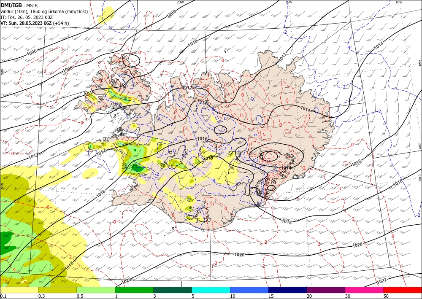The height and width of the screenshot is (299, 422).
Task: Click the '20W' longitude label
Action: coord(180,2)
